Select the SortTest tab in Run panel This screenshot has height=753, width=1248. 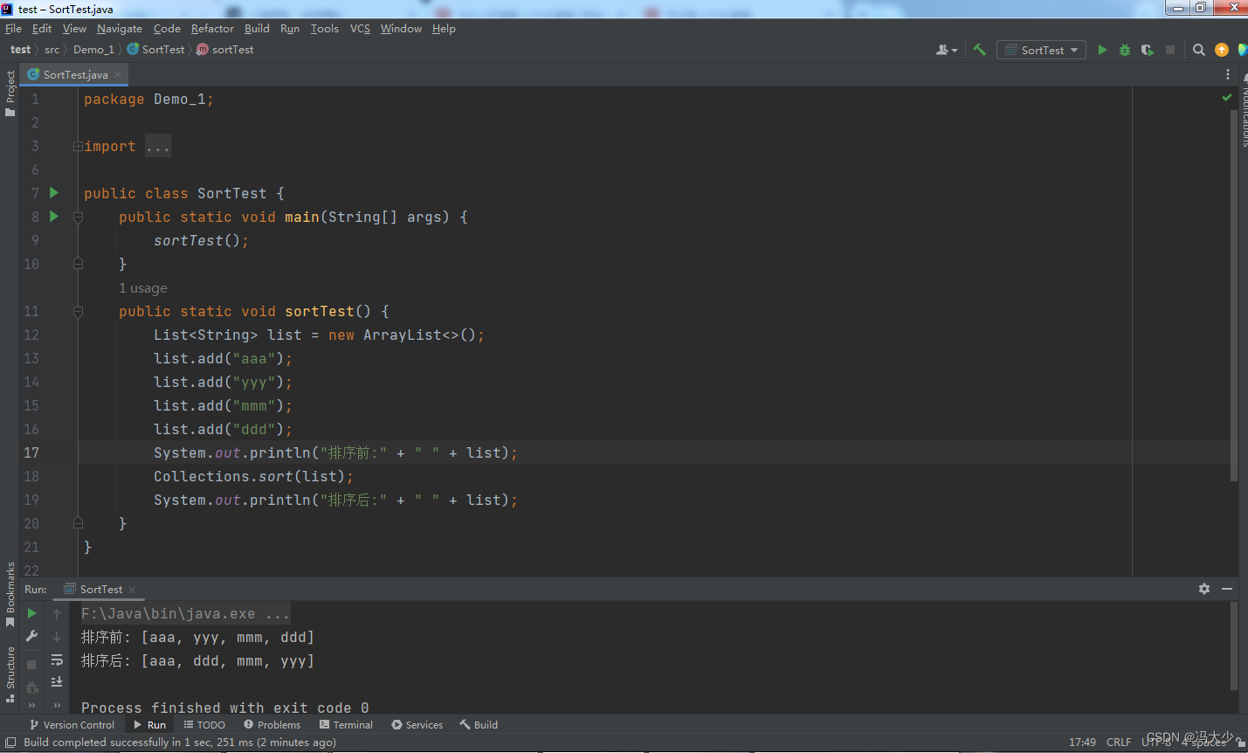100,589
